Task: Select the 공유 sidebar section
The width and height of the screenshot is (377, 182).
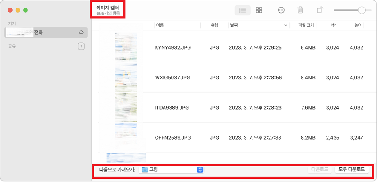Action: (x=12, y=46)
